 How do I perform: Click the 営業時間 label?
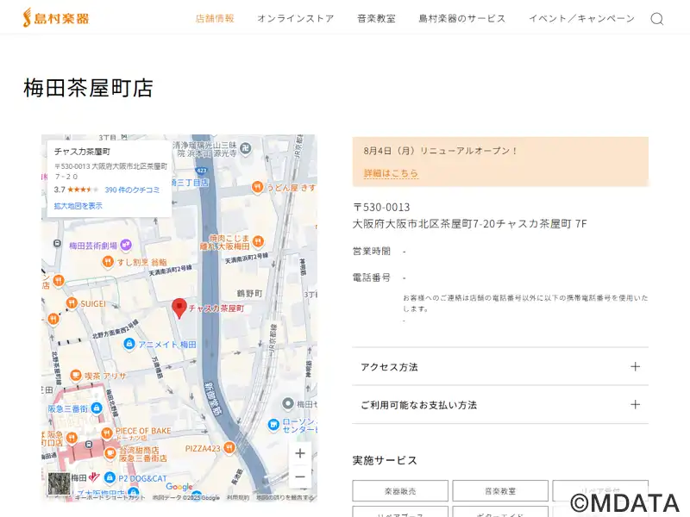372,251
